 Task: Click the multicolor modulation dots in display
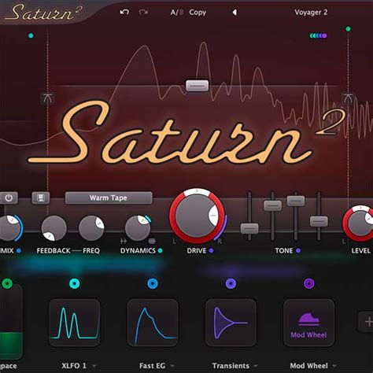(x=318, y=35)
